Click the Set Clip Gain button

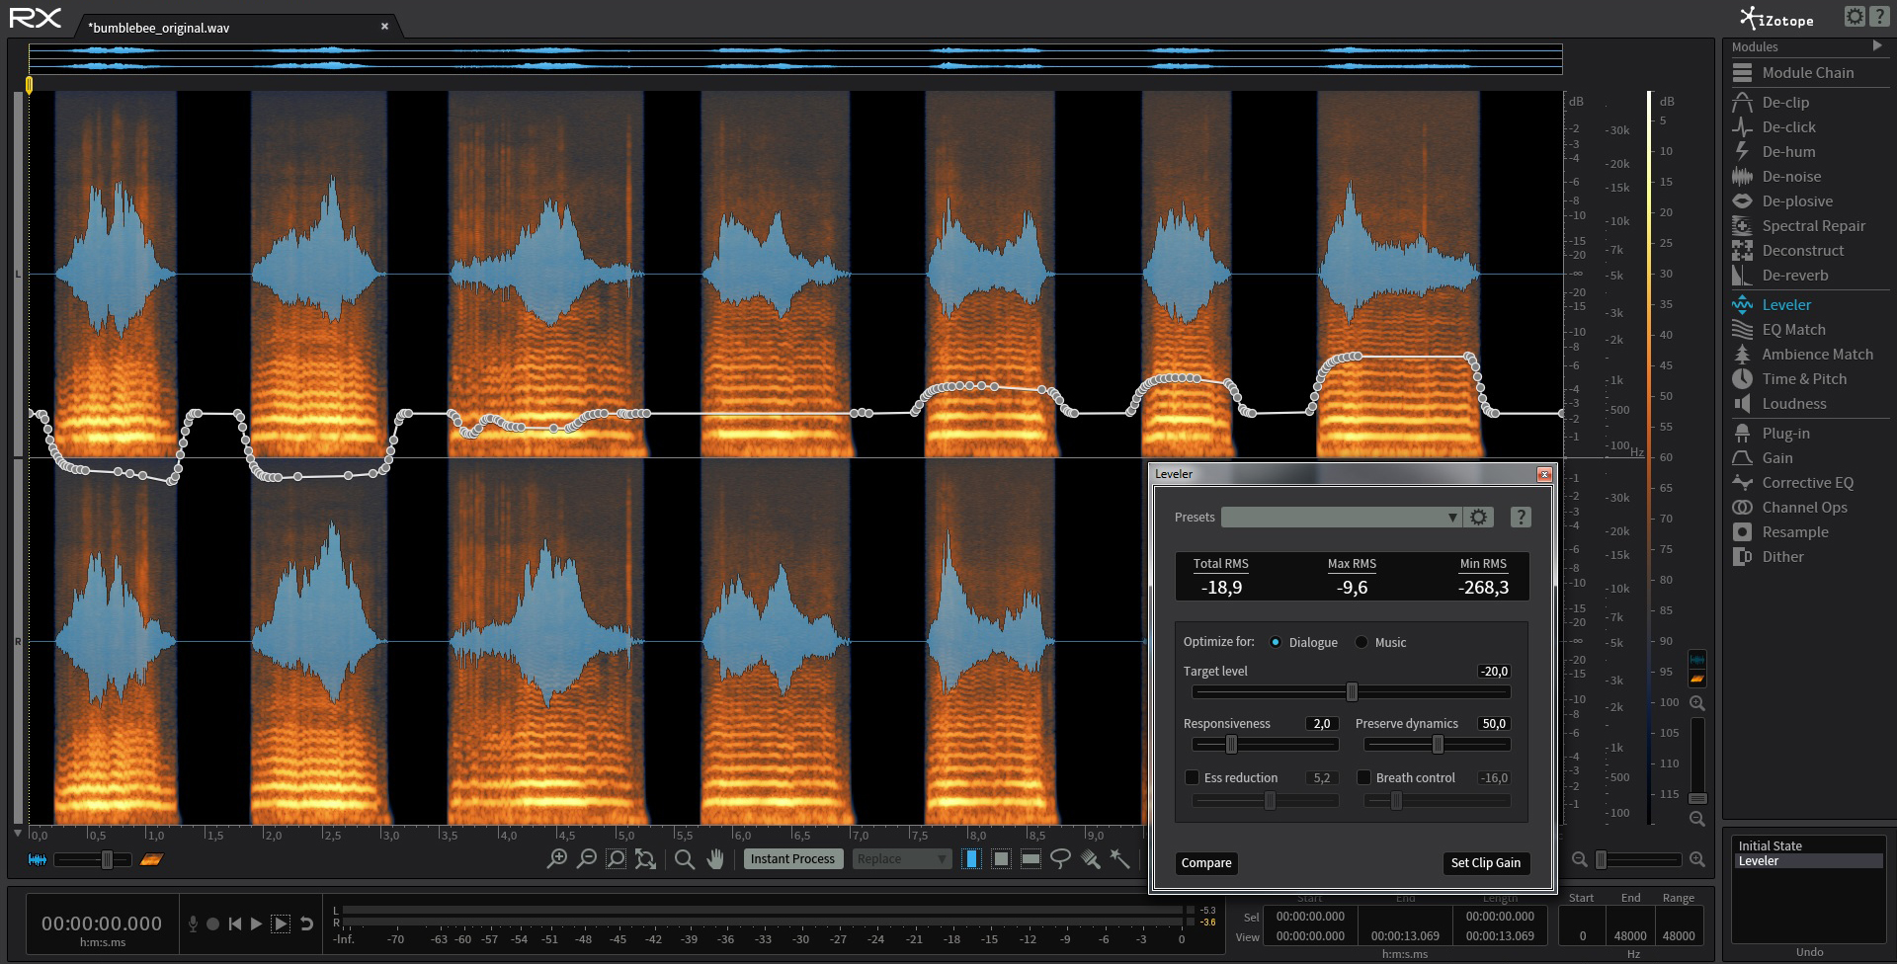click(1485, 863)
